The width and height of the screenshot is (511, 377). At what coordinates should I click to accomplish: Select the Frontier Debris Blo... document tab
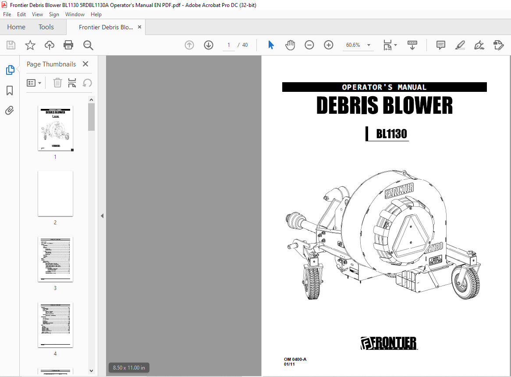106,27
